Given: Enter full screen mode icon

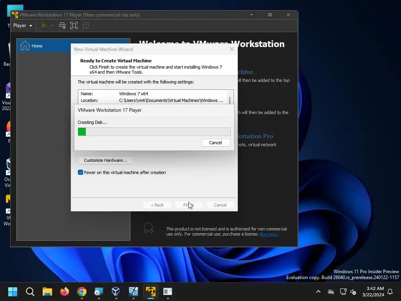Looking at the screenshot, I should click(74, 25).
